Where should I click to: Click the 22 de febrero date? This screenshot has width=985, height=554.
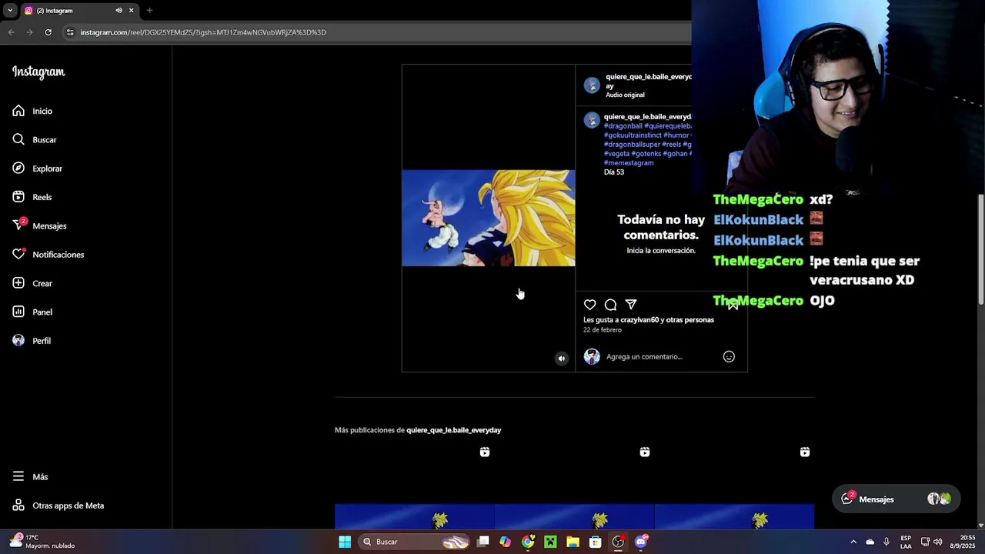pos(602,330)
